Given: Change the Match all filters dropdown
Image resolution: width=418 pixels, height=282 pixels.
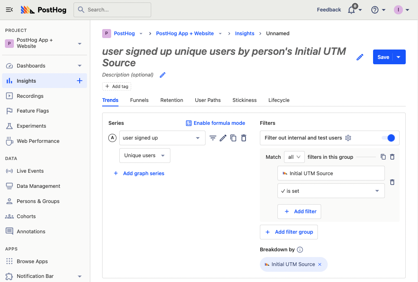Looking at the screenshot, I should pos(294,157).
